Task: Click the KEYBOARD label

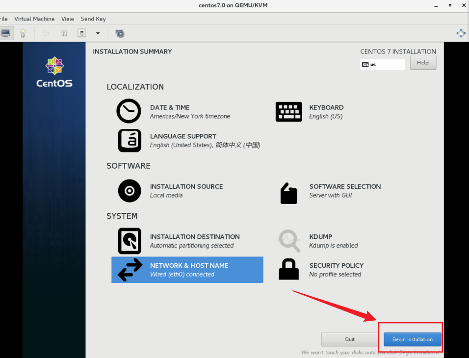Action: (x=326, y=107)
